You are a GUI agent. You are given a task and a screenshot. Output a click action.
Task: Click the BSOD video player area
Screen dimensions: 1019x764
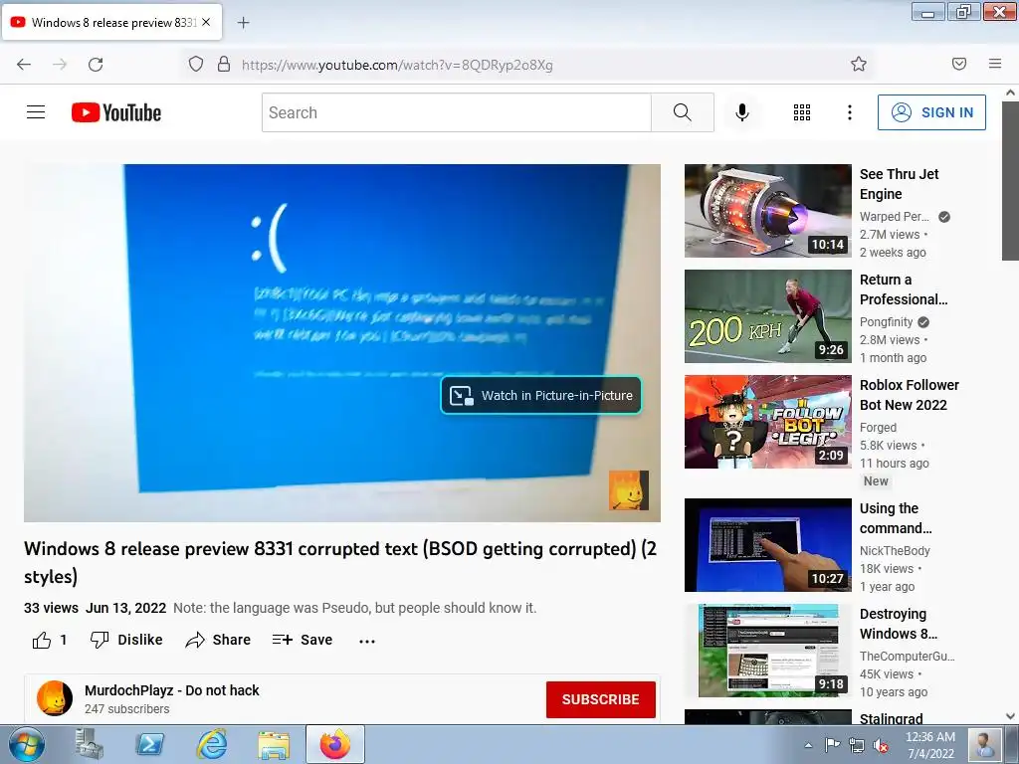pyautogui.click(x=342, y=342)
